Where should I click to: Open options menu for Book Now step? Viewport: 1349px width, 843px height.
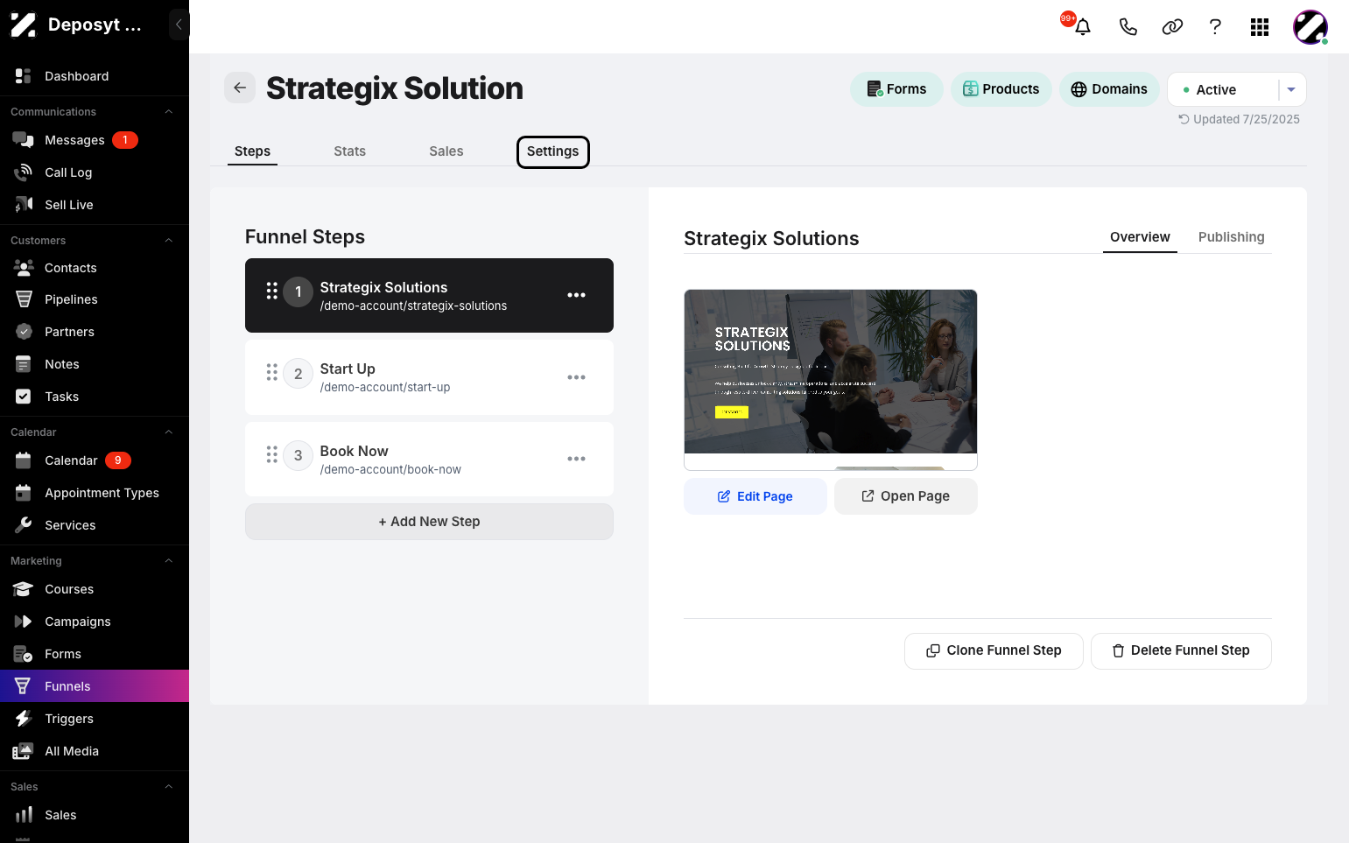pyautogui.click(x=576, y=459)
